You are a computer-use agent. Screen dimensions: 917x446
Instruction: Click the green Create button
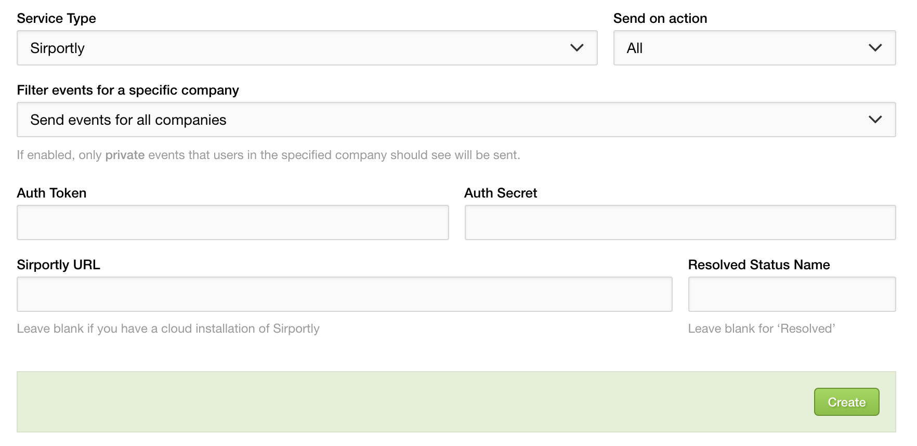tap(846, 402)
